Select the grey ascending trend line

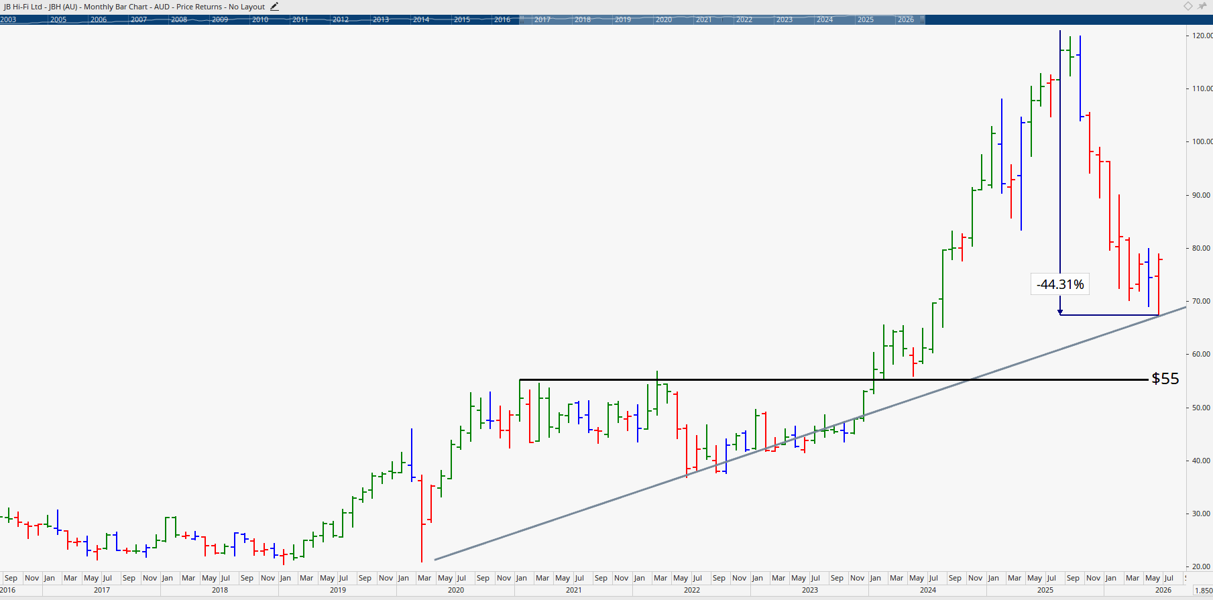point(810,433)
